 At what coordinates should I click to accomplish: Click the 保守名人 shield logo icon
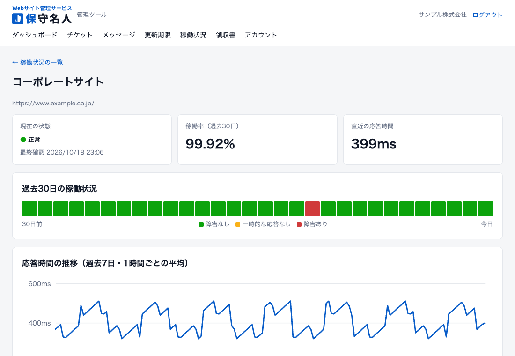coord(18,19)
